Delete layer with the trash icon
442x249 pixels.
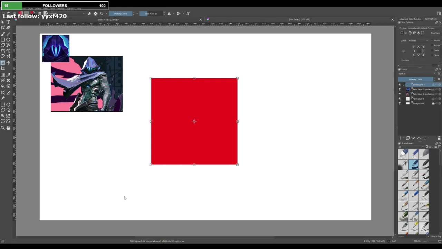tap(439, 138)
